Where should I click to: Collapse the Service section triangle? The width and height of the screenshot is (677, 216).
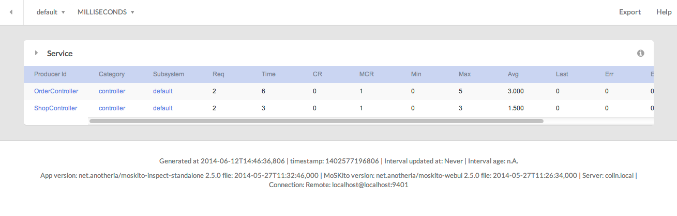click(x=37, y=53)
